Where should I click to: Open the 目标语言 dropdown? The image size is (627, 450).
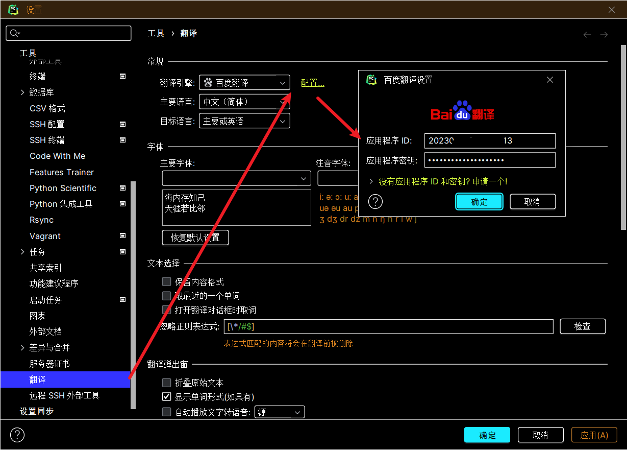[x=244, y=121]
